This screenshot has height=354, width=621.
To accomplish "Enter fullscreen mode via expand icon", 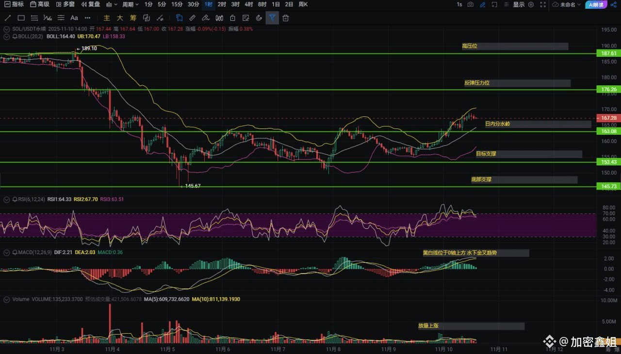I will (542, 4).
